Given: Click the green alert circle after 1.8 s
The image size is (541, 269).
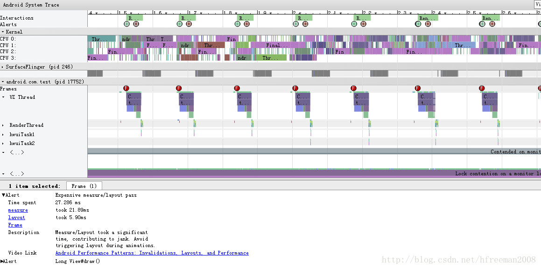Looking at the screenshot, I should click(238, 24).
